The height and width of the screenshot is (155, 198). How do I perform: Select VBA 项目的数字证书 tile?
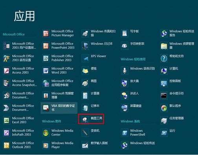coord(59,108)
